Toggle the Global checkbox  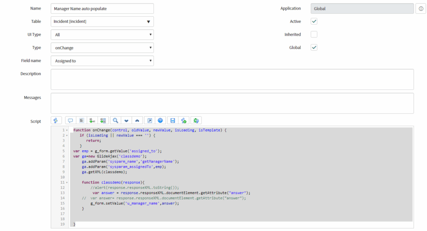point(314,47)
